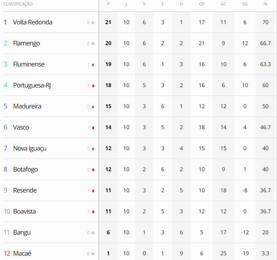
Task: Click the red down arrow next to Resende
Action: click(93, 191)
